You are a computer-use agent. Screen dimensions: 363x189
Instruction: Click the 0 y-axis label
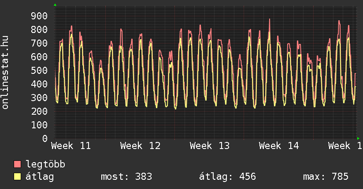pyautogui.click(x=44, y=138)
